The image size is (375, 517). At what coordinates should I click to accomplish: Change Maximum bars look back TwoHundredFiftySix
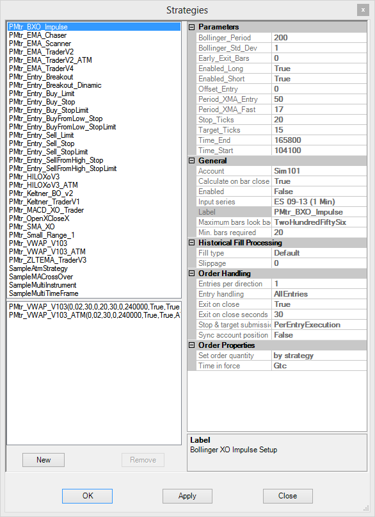pyautogui.click(x=319, y=222)
